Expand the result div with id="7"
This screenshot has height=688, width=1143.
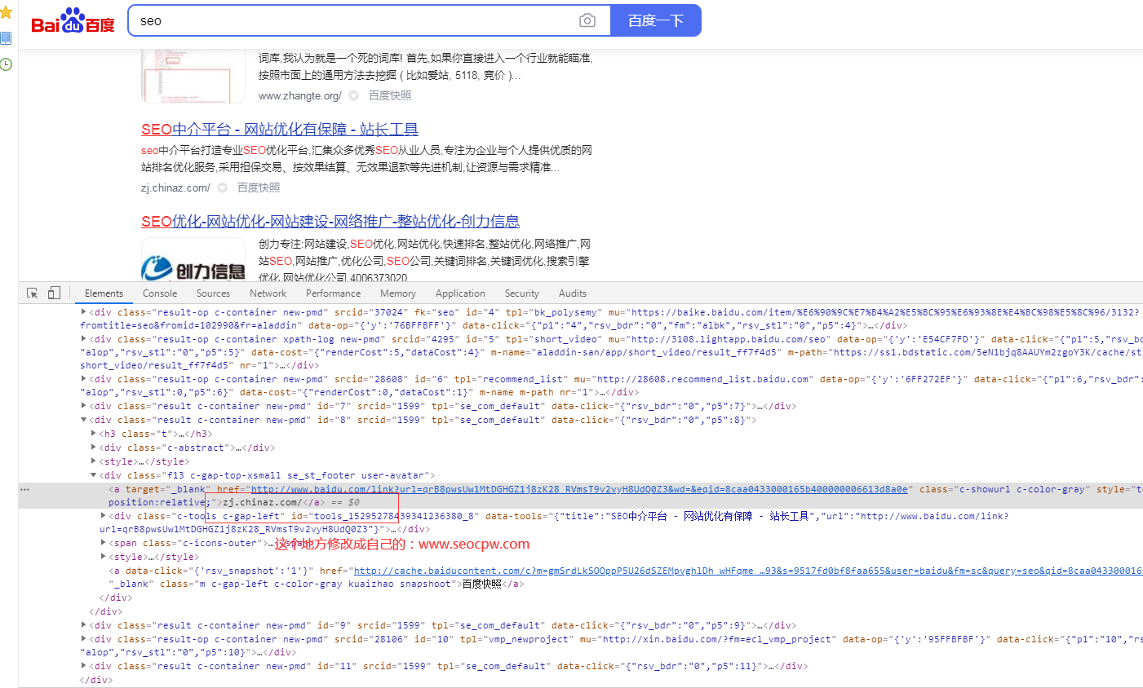[84, 406]
